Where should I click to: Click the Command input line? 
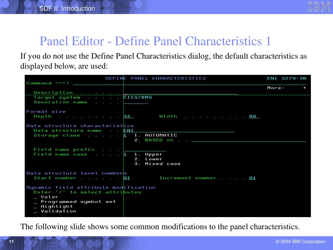[190, 83]
